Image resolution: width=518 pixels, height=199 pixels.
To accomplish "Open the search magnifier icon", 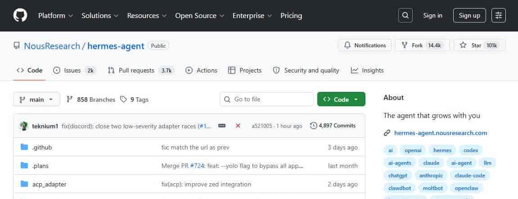I will click(405, 15).
